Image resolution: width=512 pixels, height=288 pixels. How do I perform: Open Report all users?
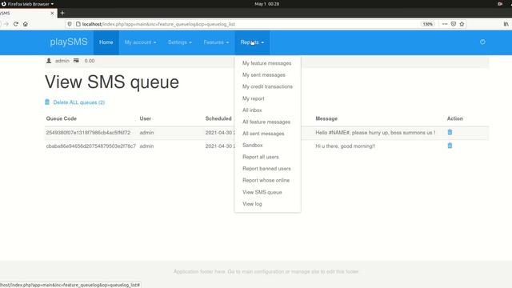point(260,157)
